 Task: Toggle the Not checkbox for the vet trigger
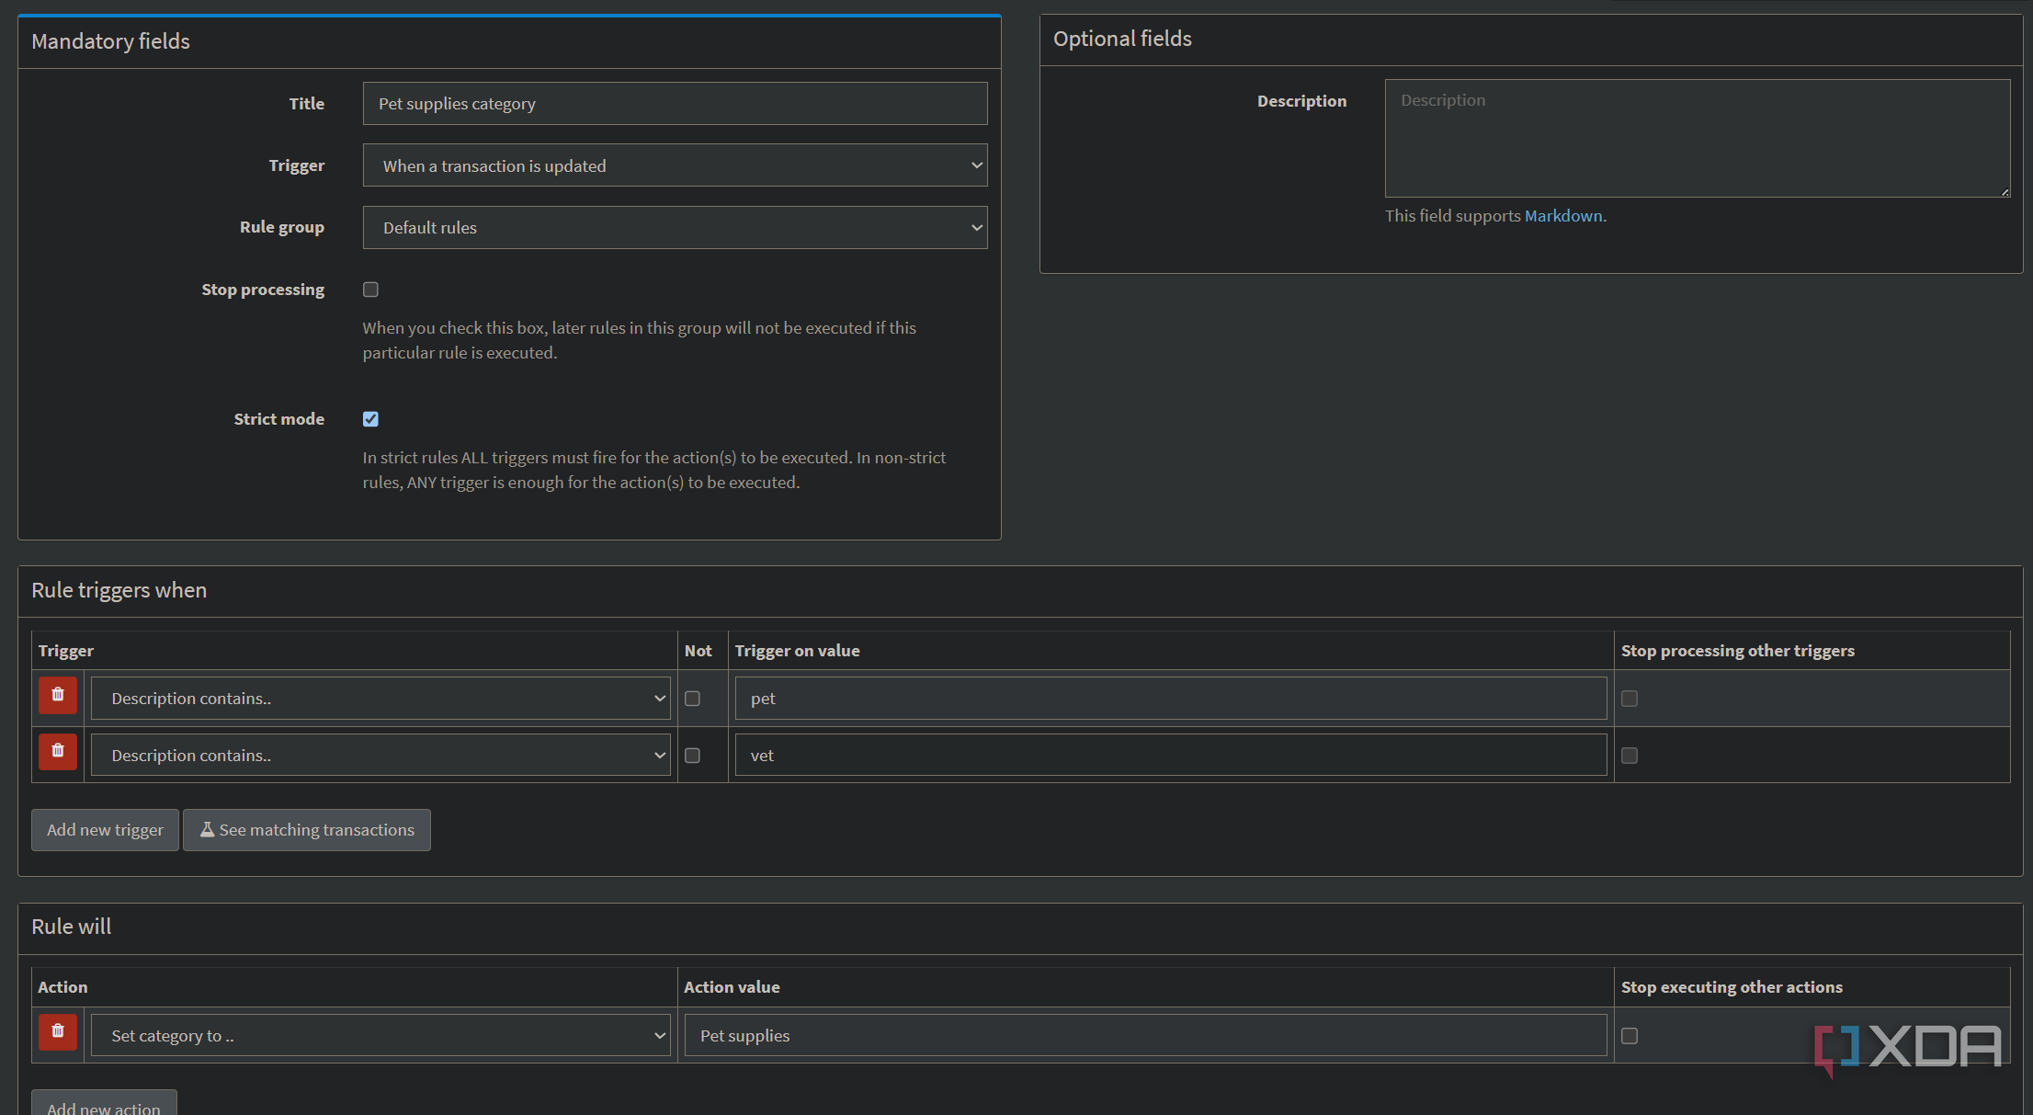(693, 756)
